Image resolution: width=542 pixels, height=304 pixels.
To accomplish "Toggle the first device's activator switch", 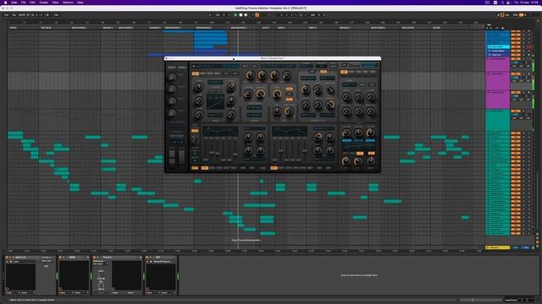I will point(8,258).
